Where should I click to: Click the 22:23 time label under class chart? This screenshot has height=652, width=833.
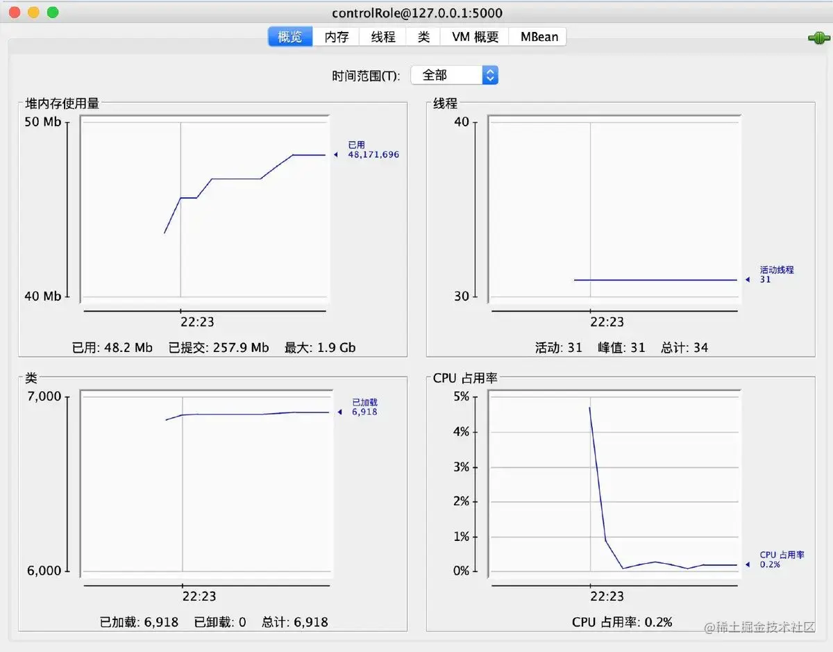click(x=200, y=596)
